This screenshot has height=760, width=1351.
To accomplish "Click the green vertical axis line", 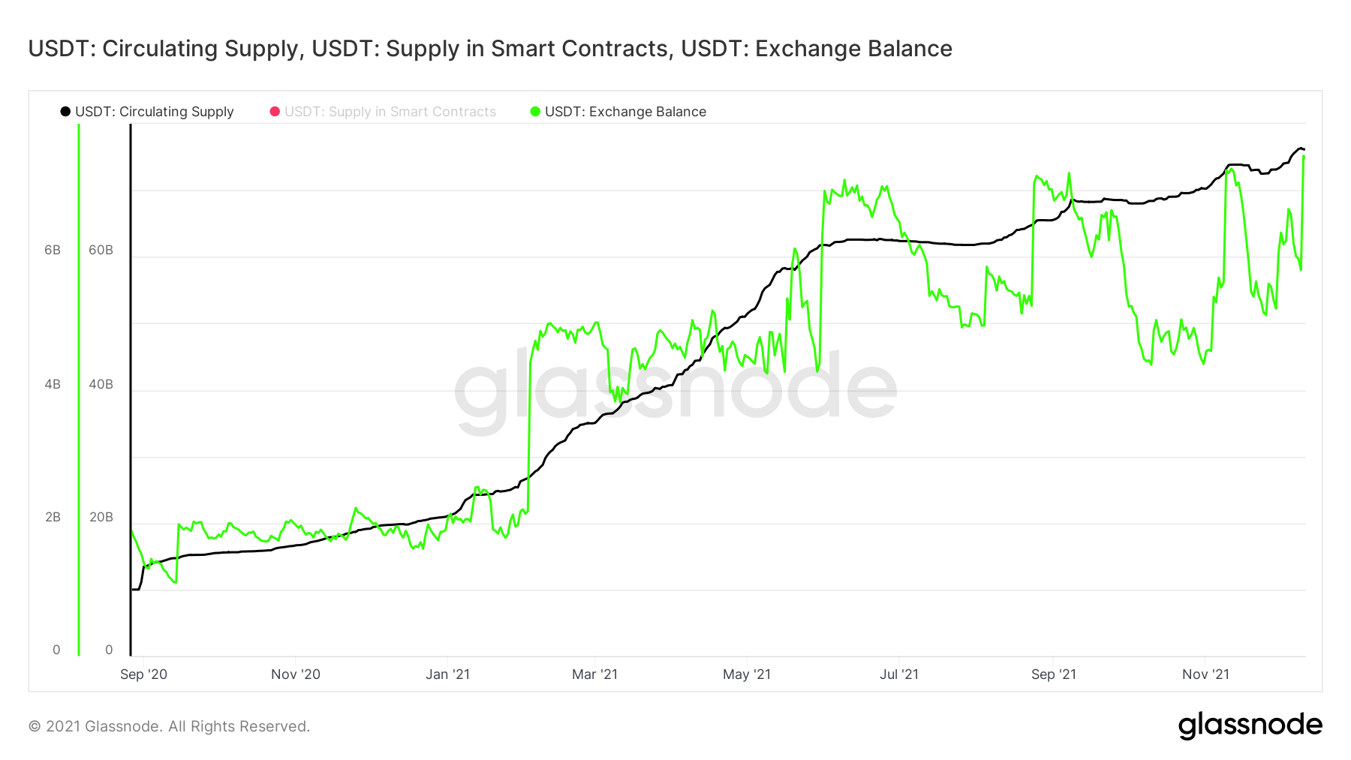I will [79, 390].
